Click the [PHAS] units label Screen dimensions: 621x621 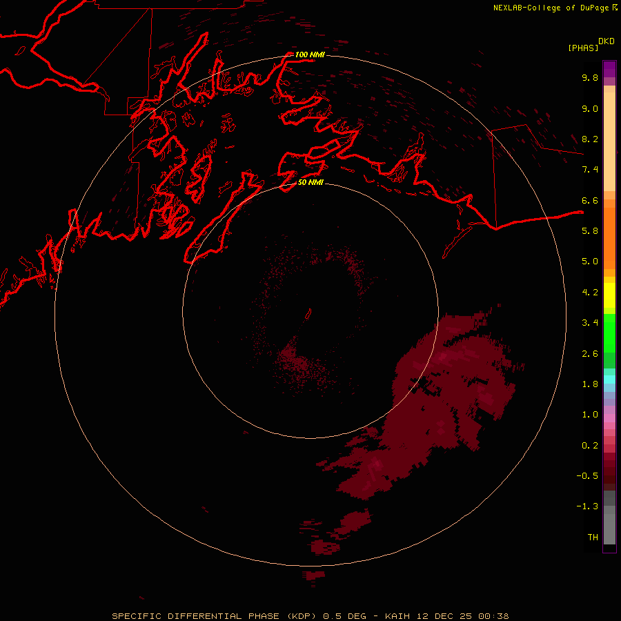pyautogui.click(x=583, y=48)
